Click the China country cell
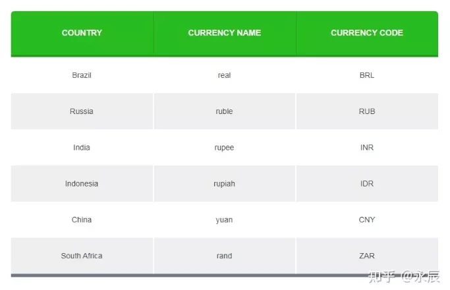Screen dimensions: 450x290 82,219
